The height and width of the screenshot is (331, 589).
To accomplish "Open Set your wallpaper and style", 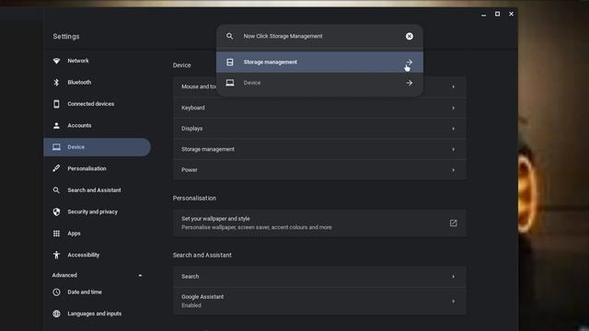I will click(x=319, y=223).
